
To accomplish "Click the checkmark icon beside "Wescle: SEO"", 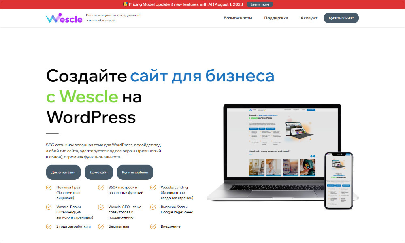I will coord(101,207).
